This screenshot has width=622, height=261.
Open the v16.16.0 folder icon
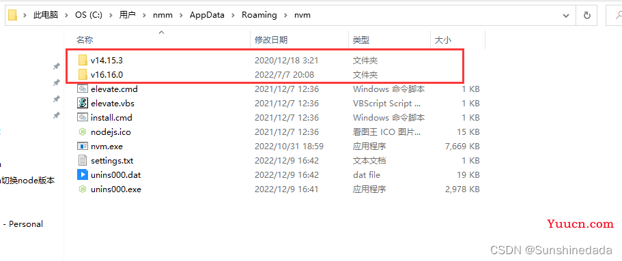[x=83, y=74]
